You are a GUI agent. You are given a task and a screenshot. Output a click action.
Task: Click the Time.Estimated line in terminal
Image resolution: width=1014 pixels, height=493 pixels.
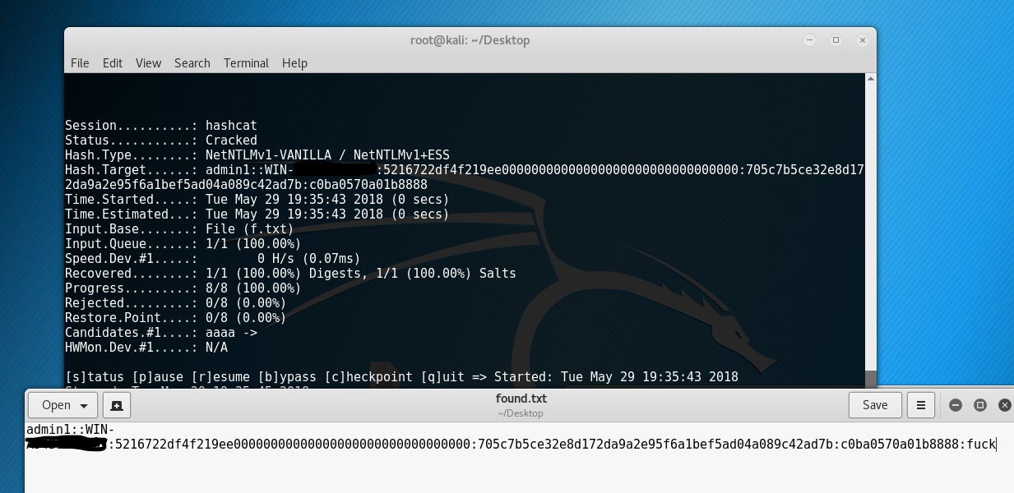257,214
